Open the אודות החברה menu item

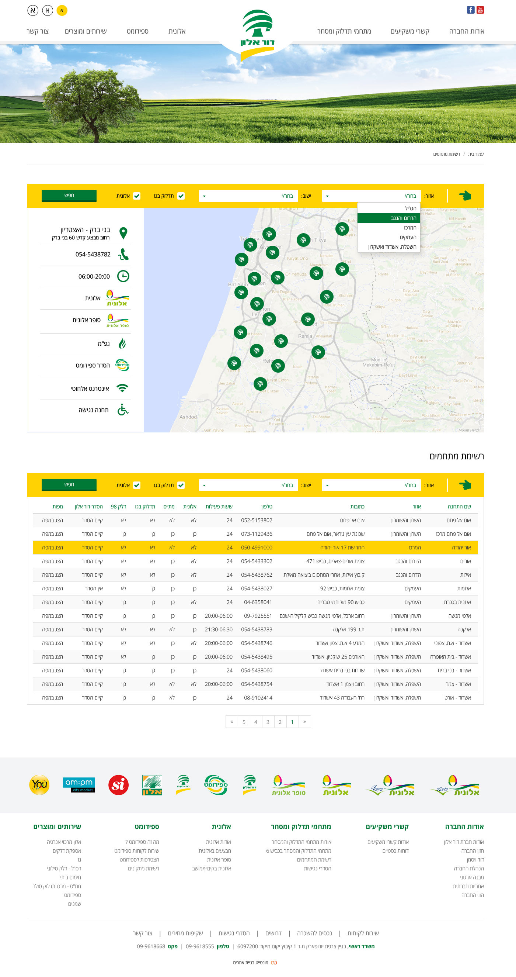[466, 31]
